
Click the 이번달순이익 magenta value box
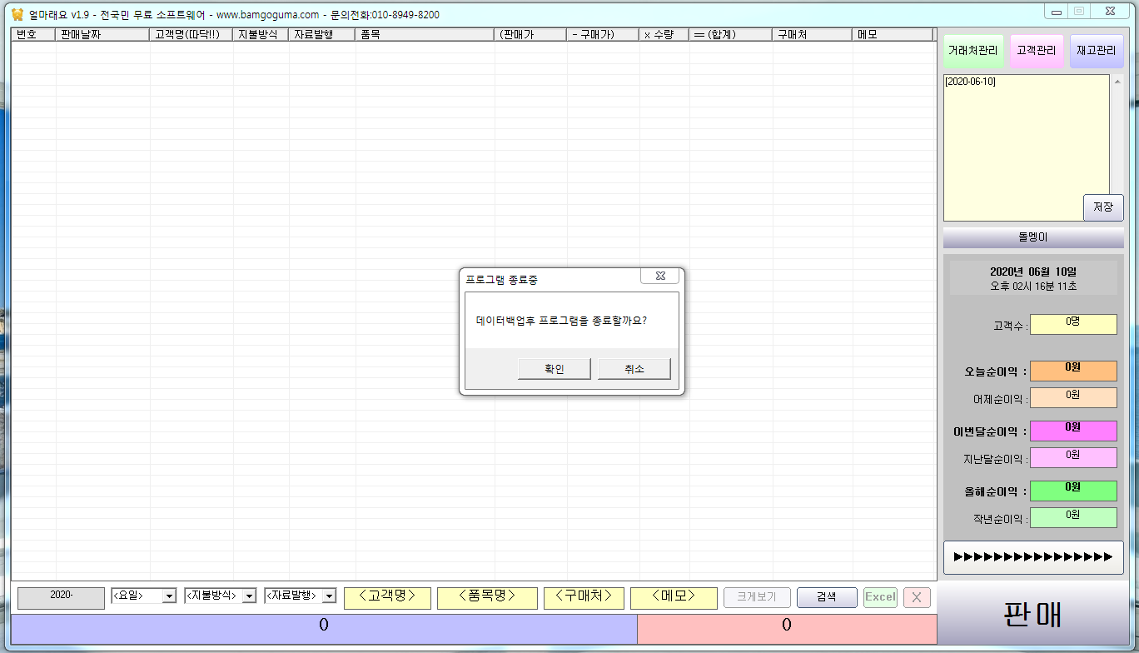click(x=1073, y=431)
